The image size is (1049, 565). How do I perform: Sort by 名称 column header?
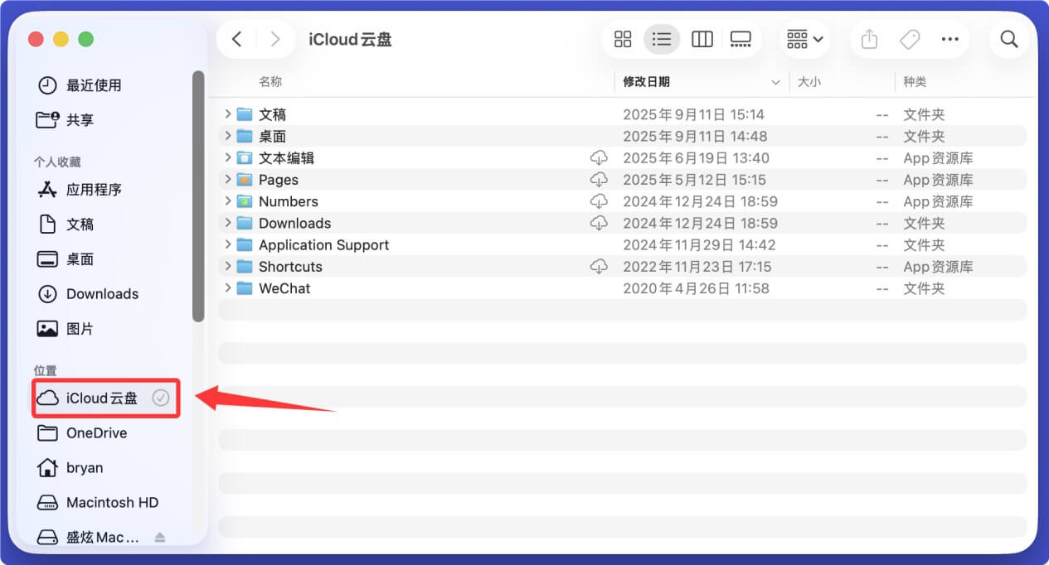tap(270, 82)
